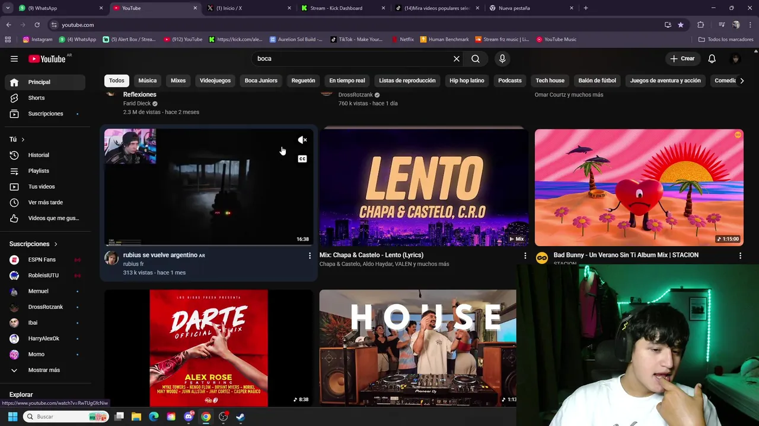Open options for Mix Chapa & Castelo
This screenshot has width=759, height=426.
(525, 256)
